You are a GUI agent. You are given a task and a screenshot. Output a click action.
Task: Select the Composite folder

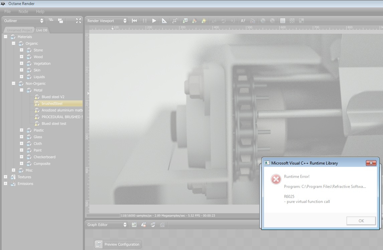42,164
